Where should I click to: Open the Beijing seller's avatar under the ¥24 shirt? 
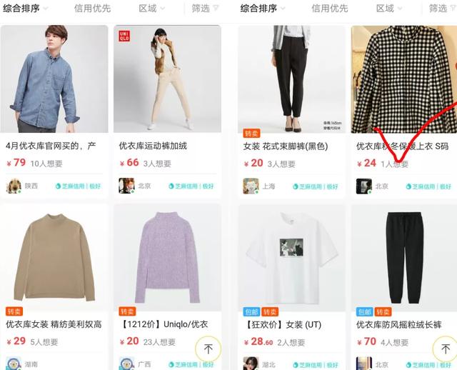click(x=364, y=186)
